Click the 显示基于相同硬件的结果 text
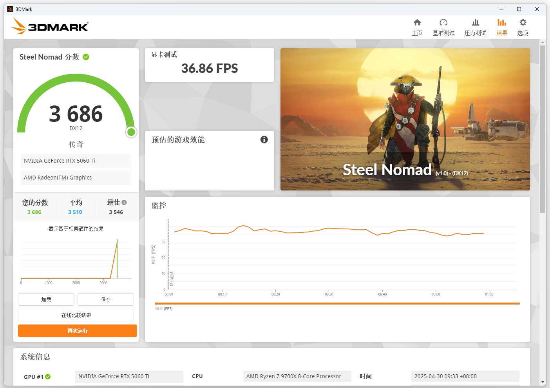Viewport: 550px width, 388px height. 76,228
